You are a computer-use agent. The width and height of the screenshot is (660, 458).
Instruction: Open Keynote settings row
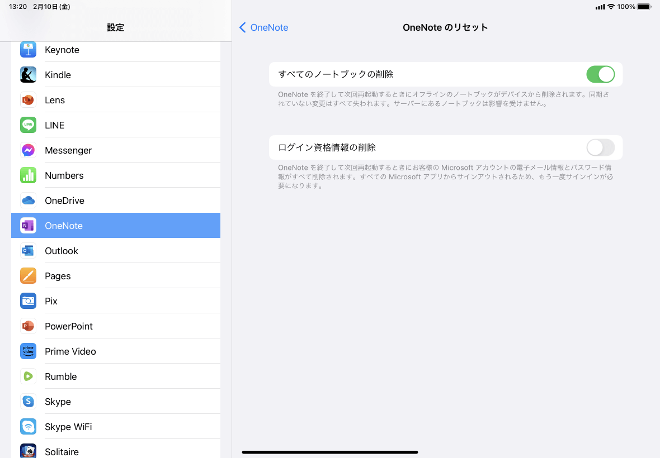(x=116, y=50)
